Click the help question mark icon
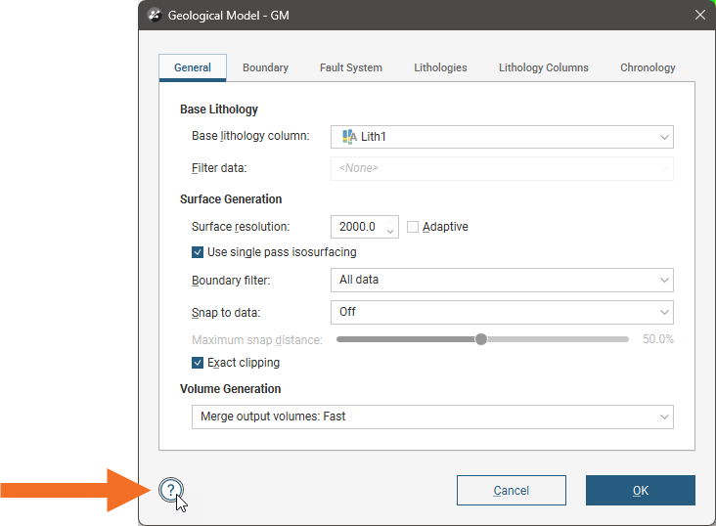 (x=170, y=490)
